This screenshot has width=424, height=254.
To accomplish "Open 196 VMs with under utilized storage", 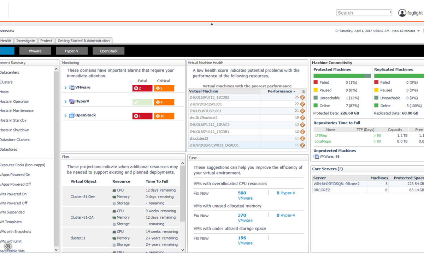I will pyautogui.click(x=242, y=238).
